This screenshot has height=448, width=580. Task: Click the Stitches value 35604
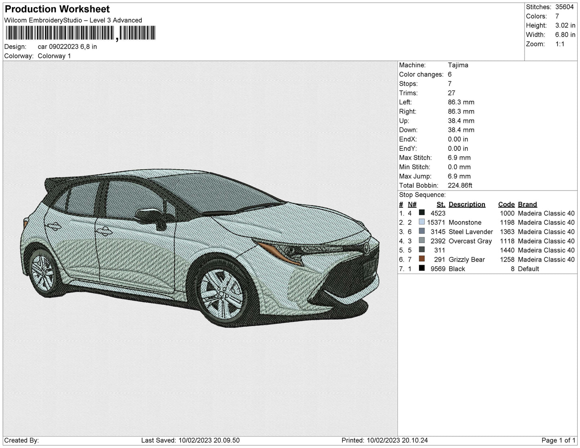click(564, 7)
